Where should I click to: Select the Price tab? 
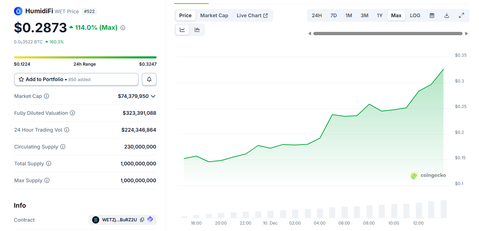click(185, 15)
